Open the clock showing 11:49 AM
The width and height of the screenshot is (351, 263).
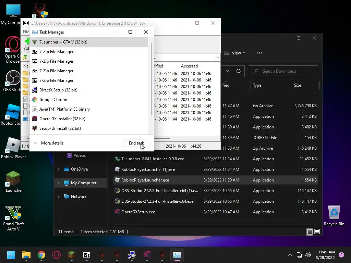click(x=325, y=255)
